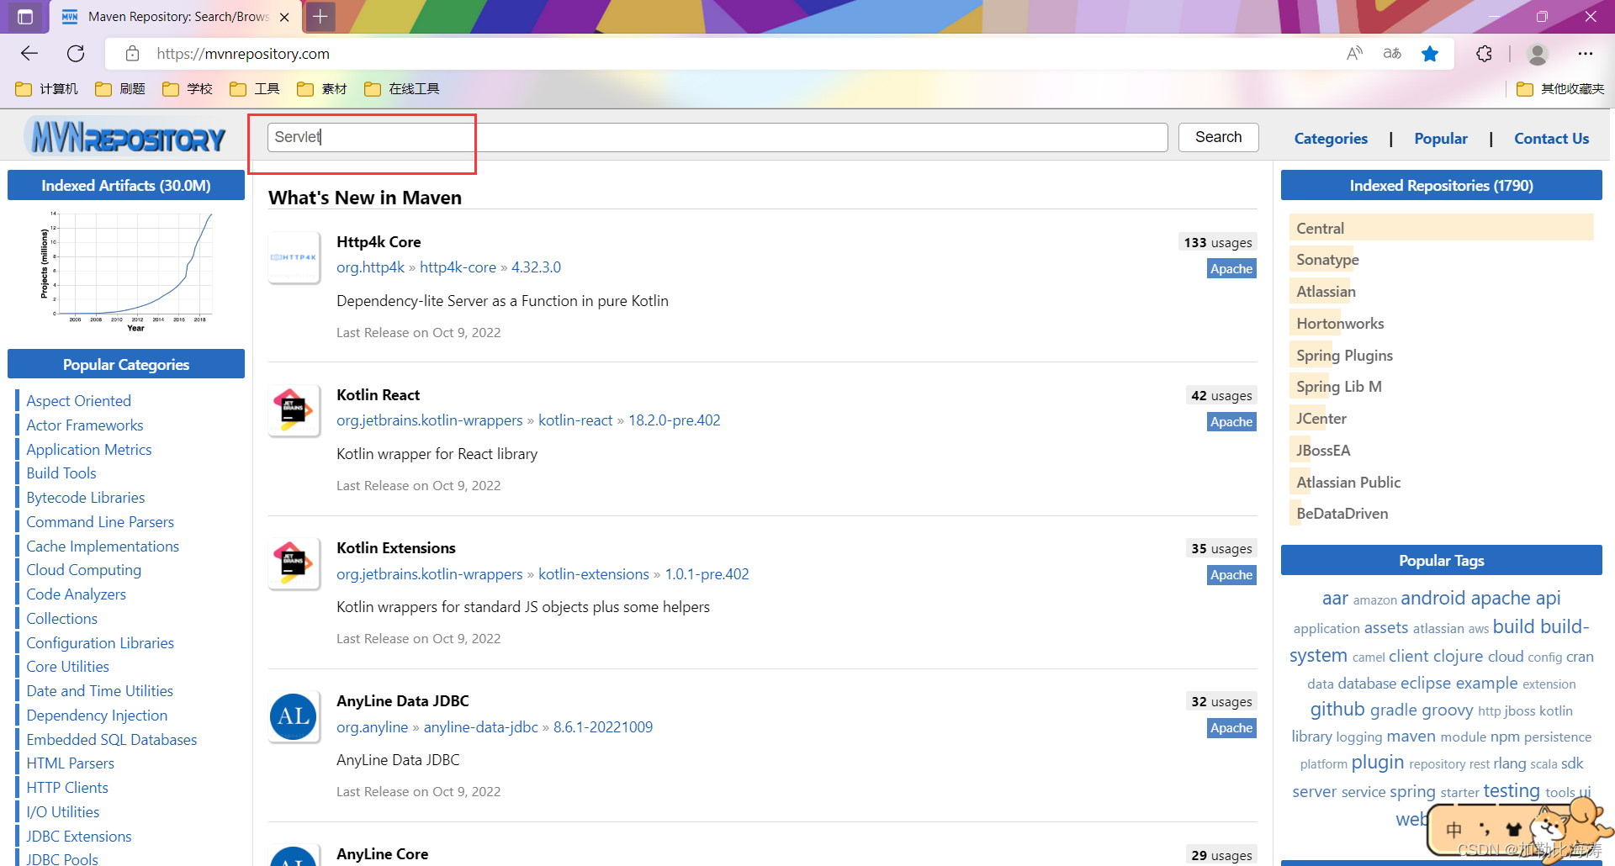The image size is (1615, 866).
Task: Open the Http4k Core title link
Action: click(379, 242)
